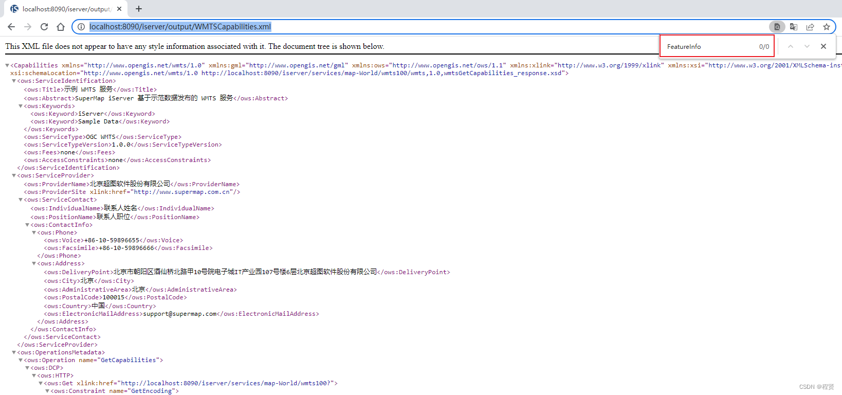842x395 pixels.
Task: Click the ows:ProviderName line
Action: (132, 184)
